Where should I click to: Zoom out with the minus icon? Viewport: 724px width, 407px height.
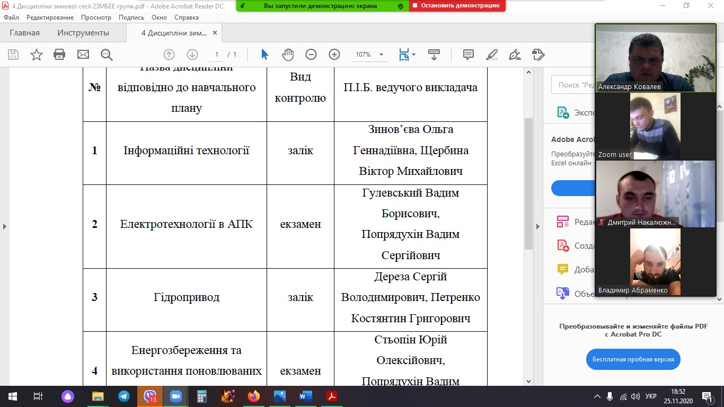[311, 55]
